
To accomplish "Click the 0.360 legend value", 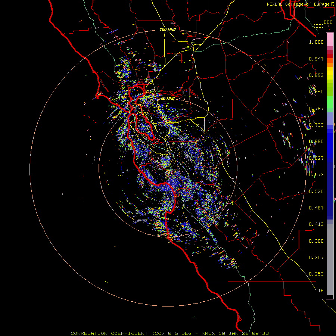I will coord(316,241).
